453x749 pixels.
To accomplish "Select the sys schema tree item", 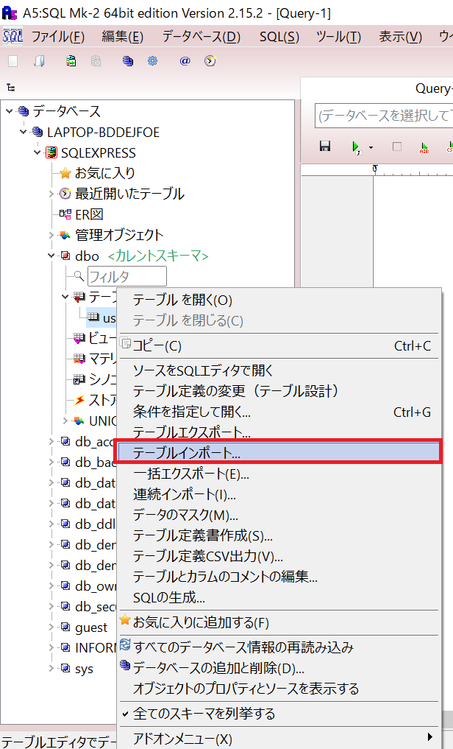I will point(84,669).
